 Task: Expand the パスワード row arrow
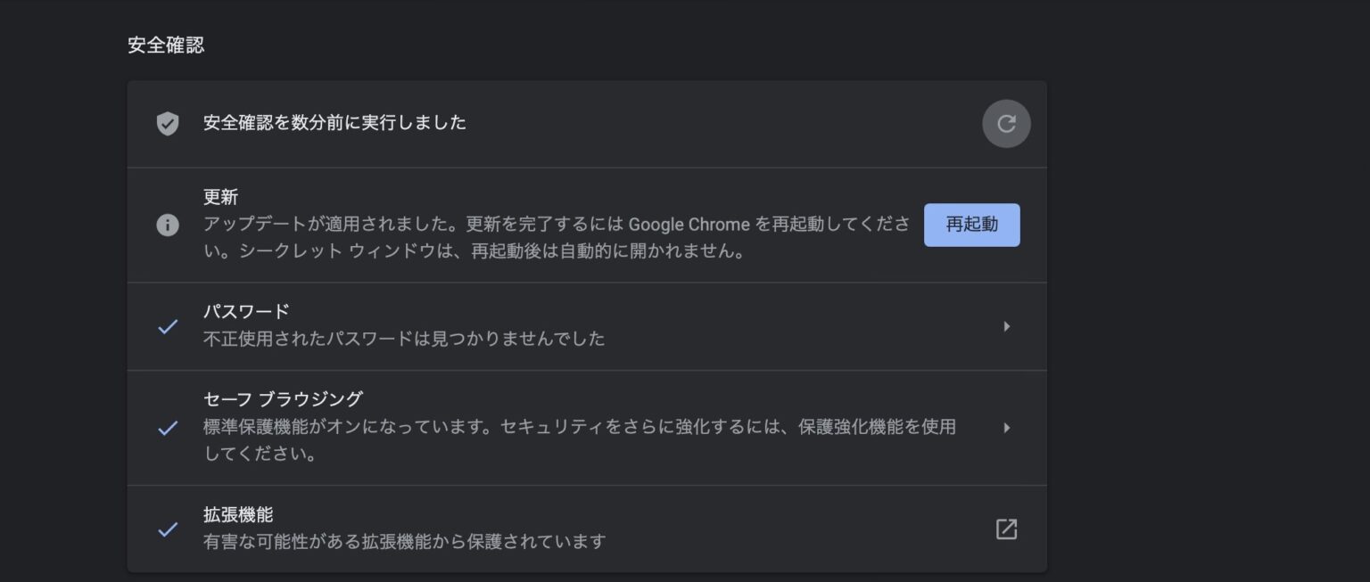(x=1006, y=326)
